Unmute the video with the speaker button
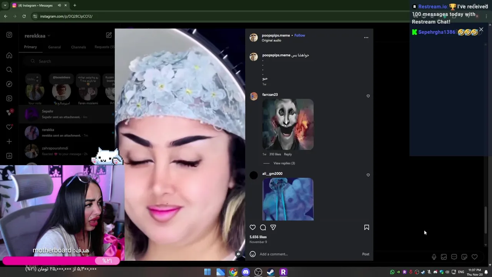Screen dimensions: 492x277 click(x=238, y=254)
